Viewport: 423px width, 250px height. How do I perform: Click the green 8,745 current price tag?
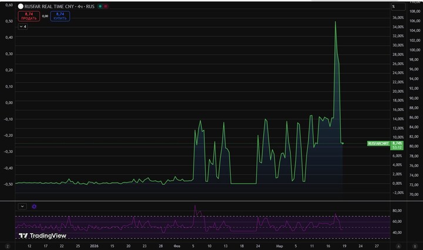(397, 143)
